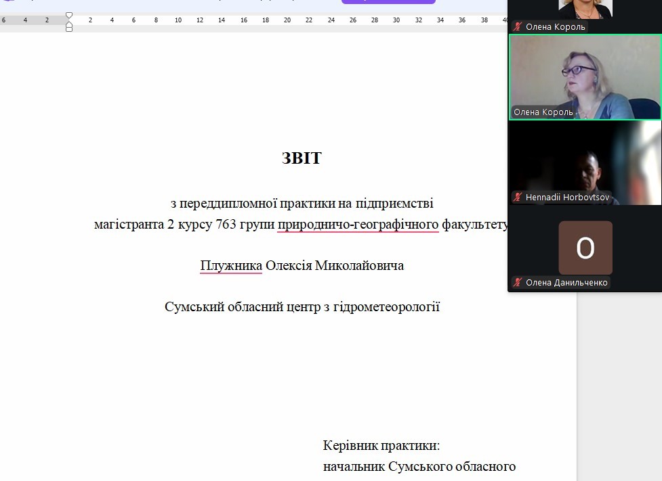
Task: Click first line indent marker on ruler
Action: [68, 15]
